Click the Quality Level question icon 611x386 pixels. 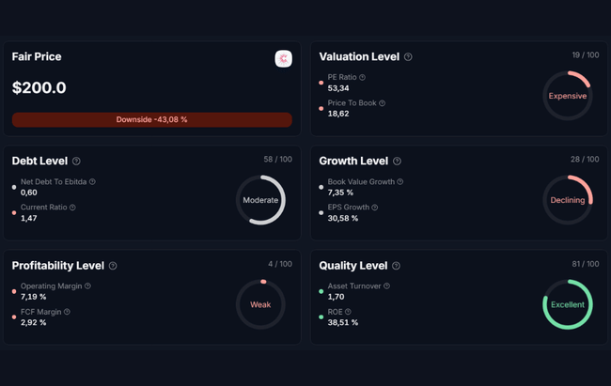(396, 266)
